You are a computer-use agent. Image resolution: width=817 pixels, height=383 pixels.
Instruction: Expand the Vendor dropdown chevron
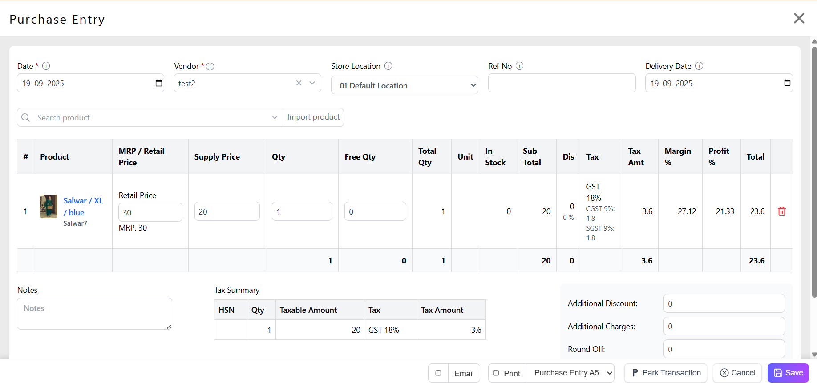point(312,83)
